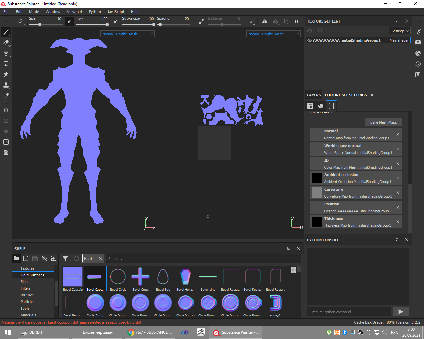Toggle visibility eye of AAAAAAAAAA_initialShadingGroup1 texture set
The image size is (424, 339).
click(x=310, y=40)
